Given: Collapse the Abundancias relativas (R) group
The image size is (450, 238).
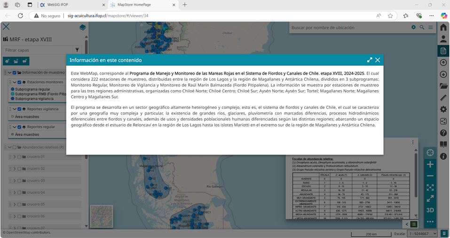Looking at the screenshot, I should coord(9,147).
